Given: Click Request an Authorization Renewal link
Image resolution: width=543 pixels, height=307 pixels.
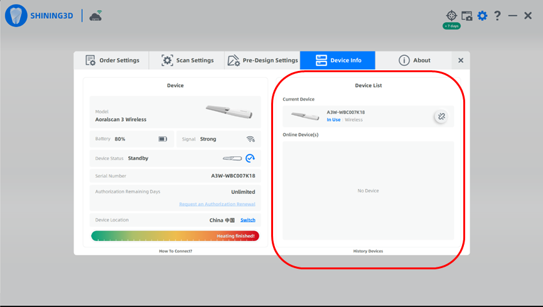Looking at the screenshot, I should [217, 204].
